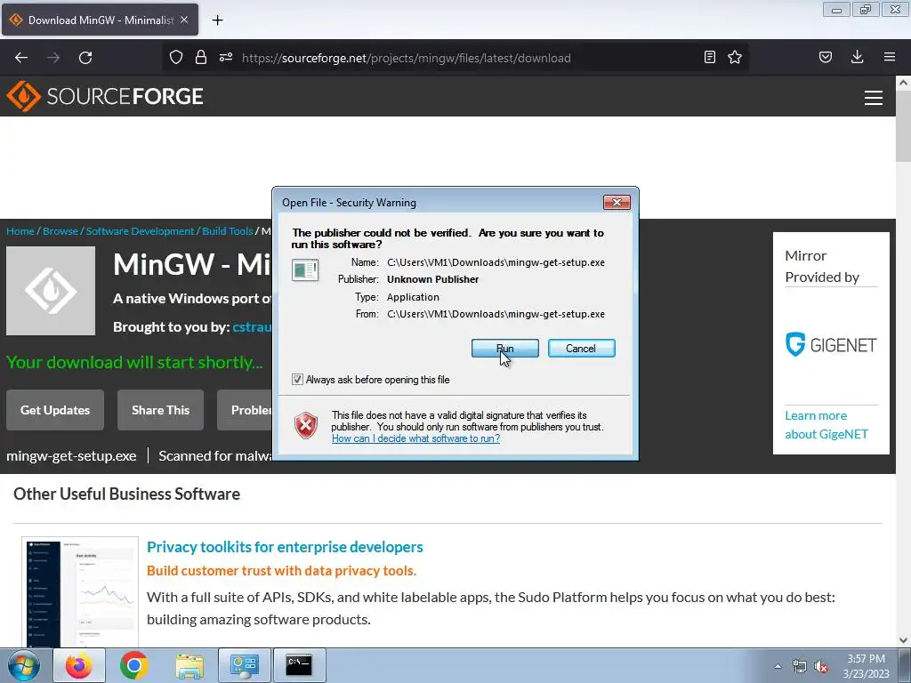
Task: Open site permissions icon in address bar
Action: 226,58
